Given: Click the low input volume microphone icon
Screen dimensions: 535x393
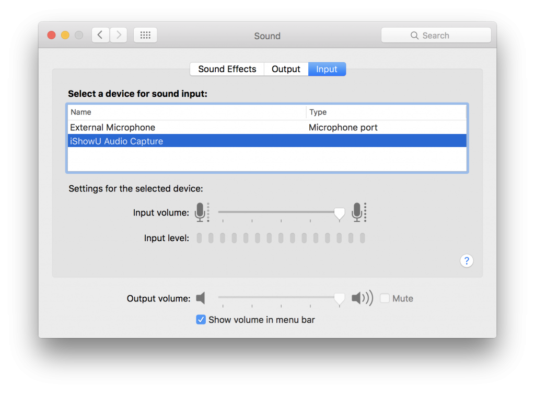Looking at the screenshot, I should pyautogui.click(x=201, y=212).
